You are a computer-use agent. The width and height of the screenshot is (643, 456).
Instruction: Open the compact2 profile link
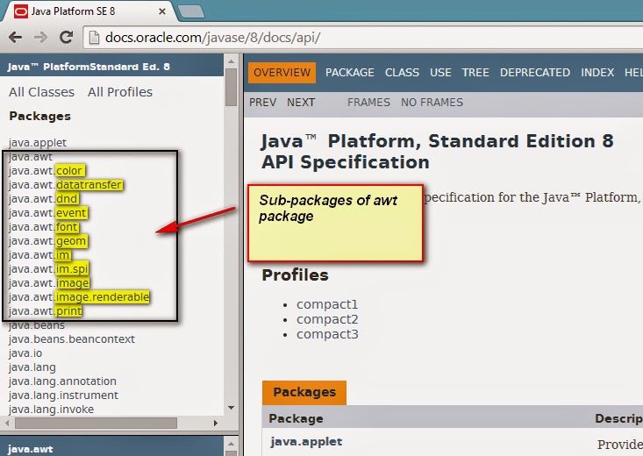point(327,319)
